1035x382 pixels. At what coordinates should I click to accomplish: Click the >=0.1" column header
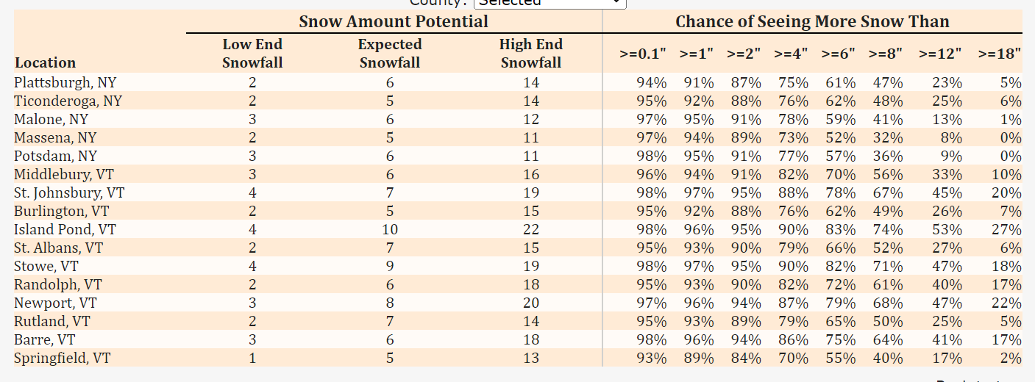[643, 54]
